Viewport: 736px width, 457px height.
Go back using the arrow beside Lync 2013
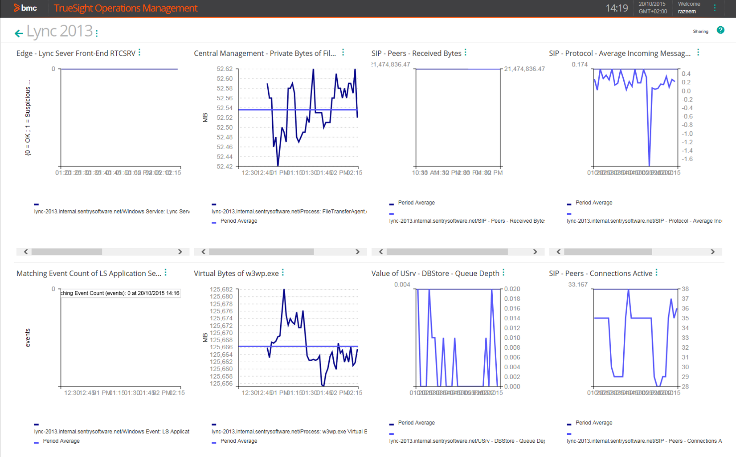click(19, 33)
